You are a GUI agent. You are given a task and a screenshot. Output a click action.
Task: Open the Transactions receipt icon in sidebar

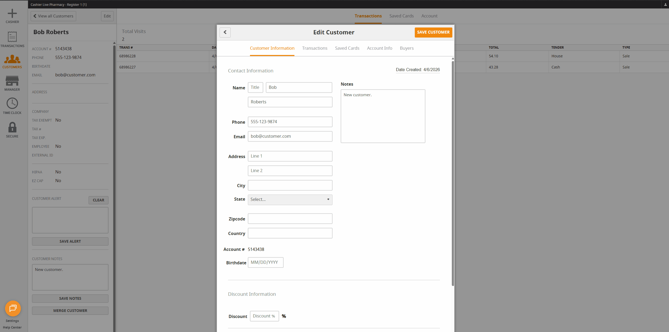click(12, 37)
